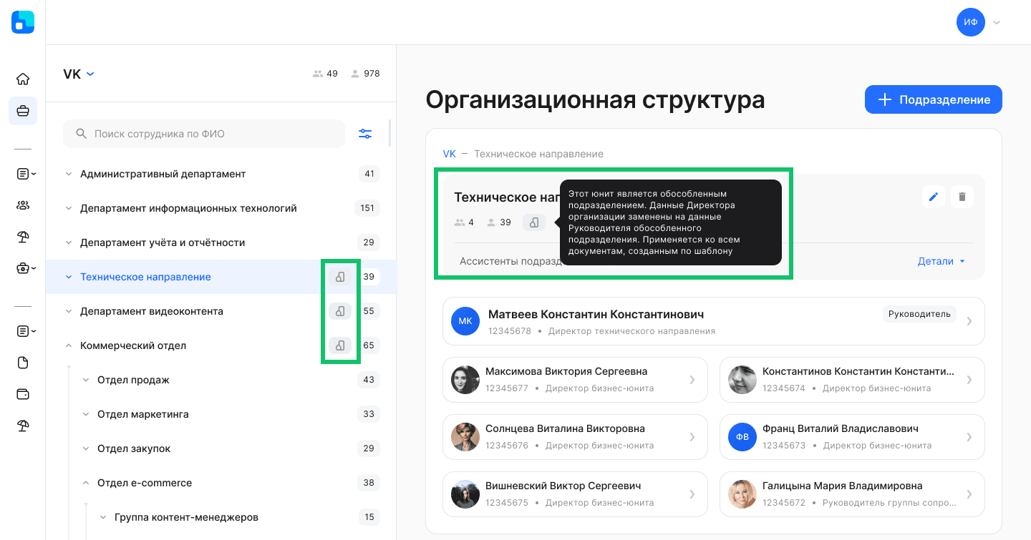Open the Франц Виталий Владиславович card chevron

[x=969, y=436]
